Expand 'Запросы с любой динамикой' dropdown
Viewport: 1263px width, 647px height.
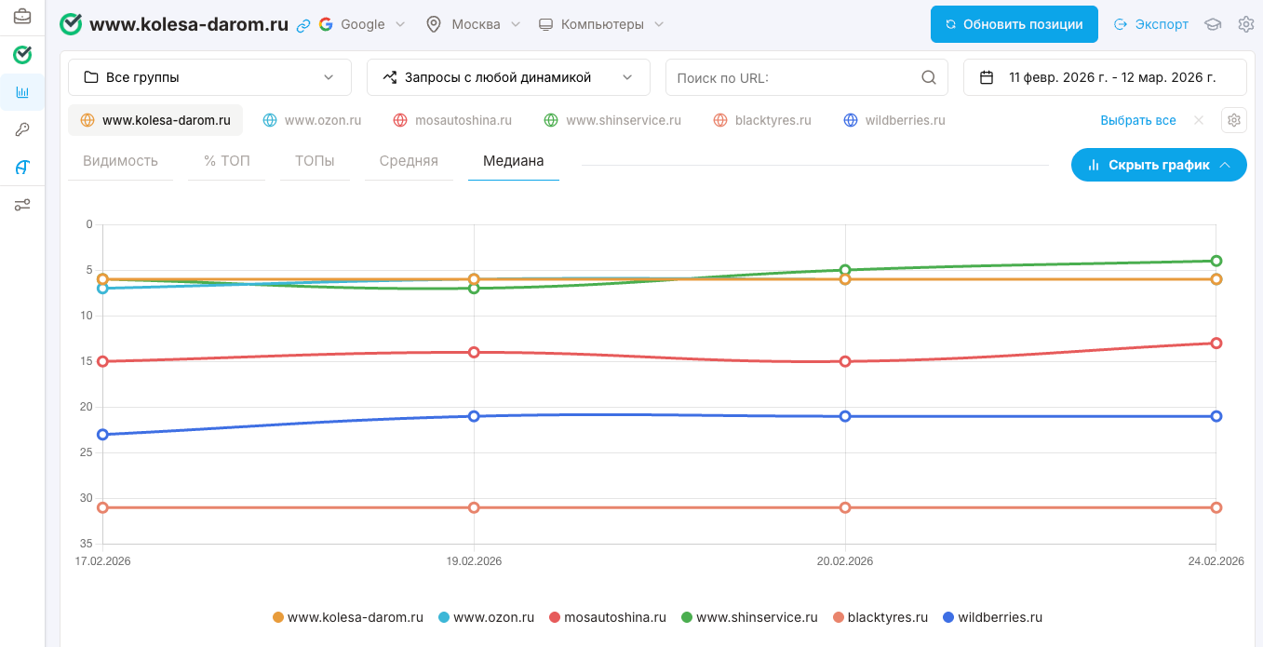(x=508, y=77)
